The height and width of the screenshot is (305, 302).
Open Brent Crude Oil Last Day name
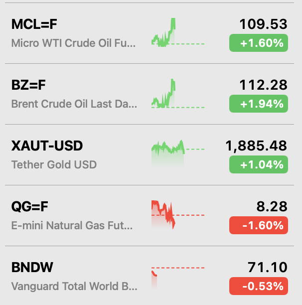(x=74, y=104)
